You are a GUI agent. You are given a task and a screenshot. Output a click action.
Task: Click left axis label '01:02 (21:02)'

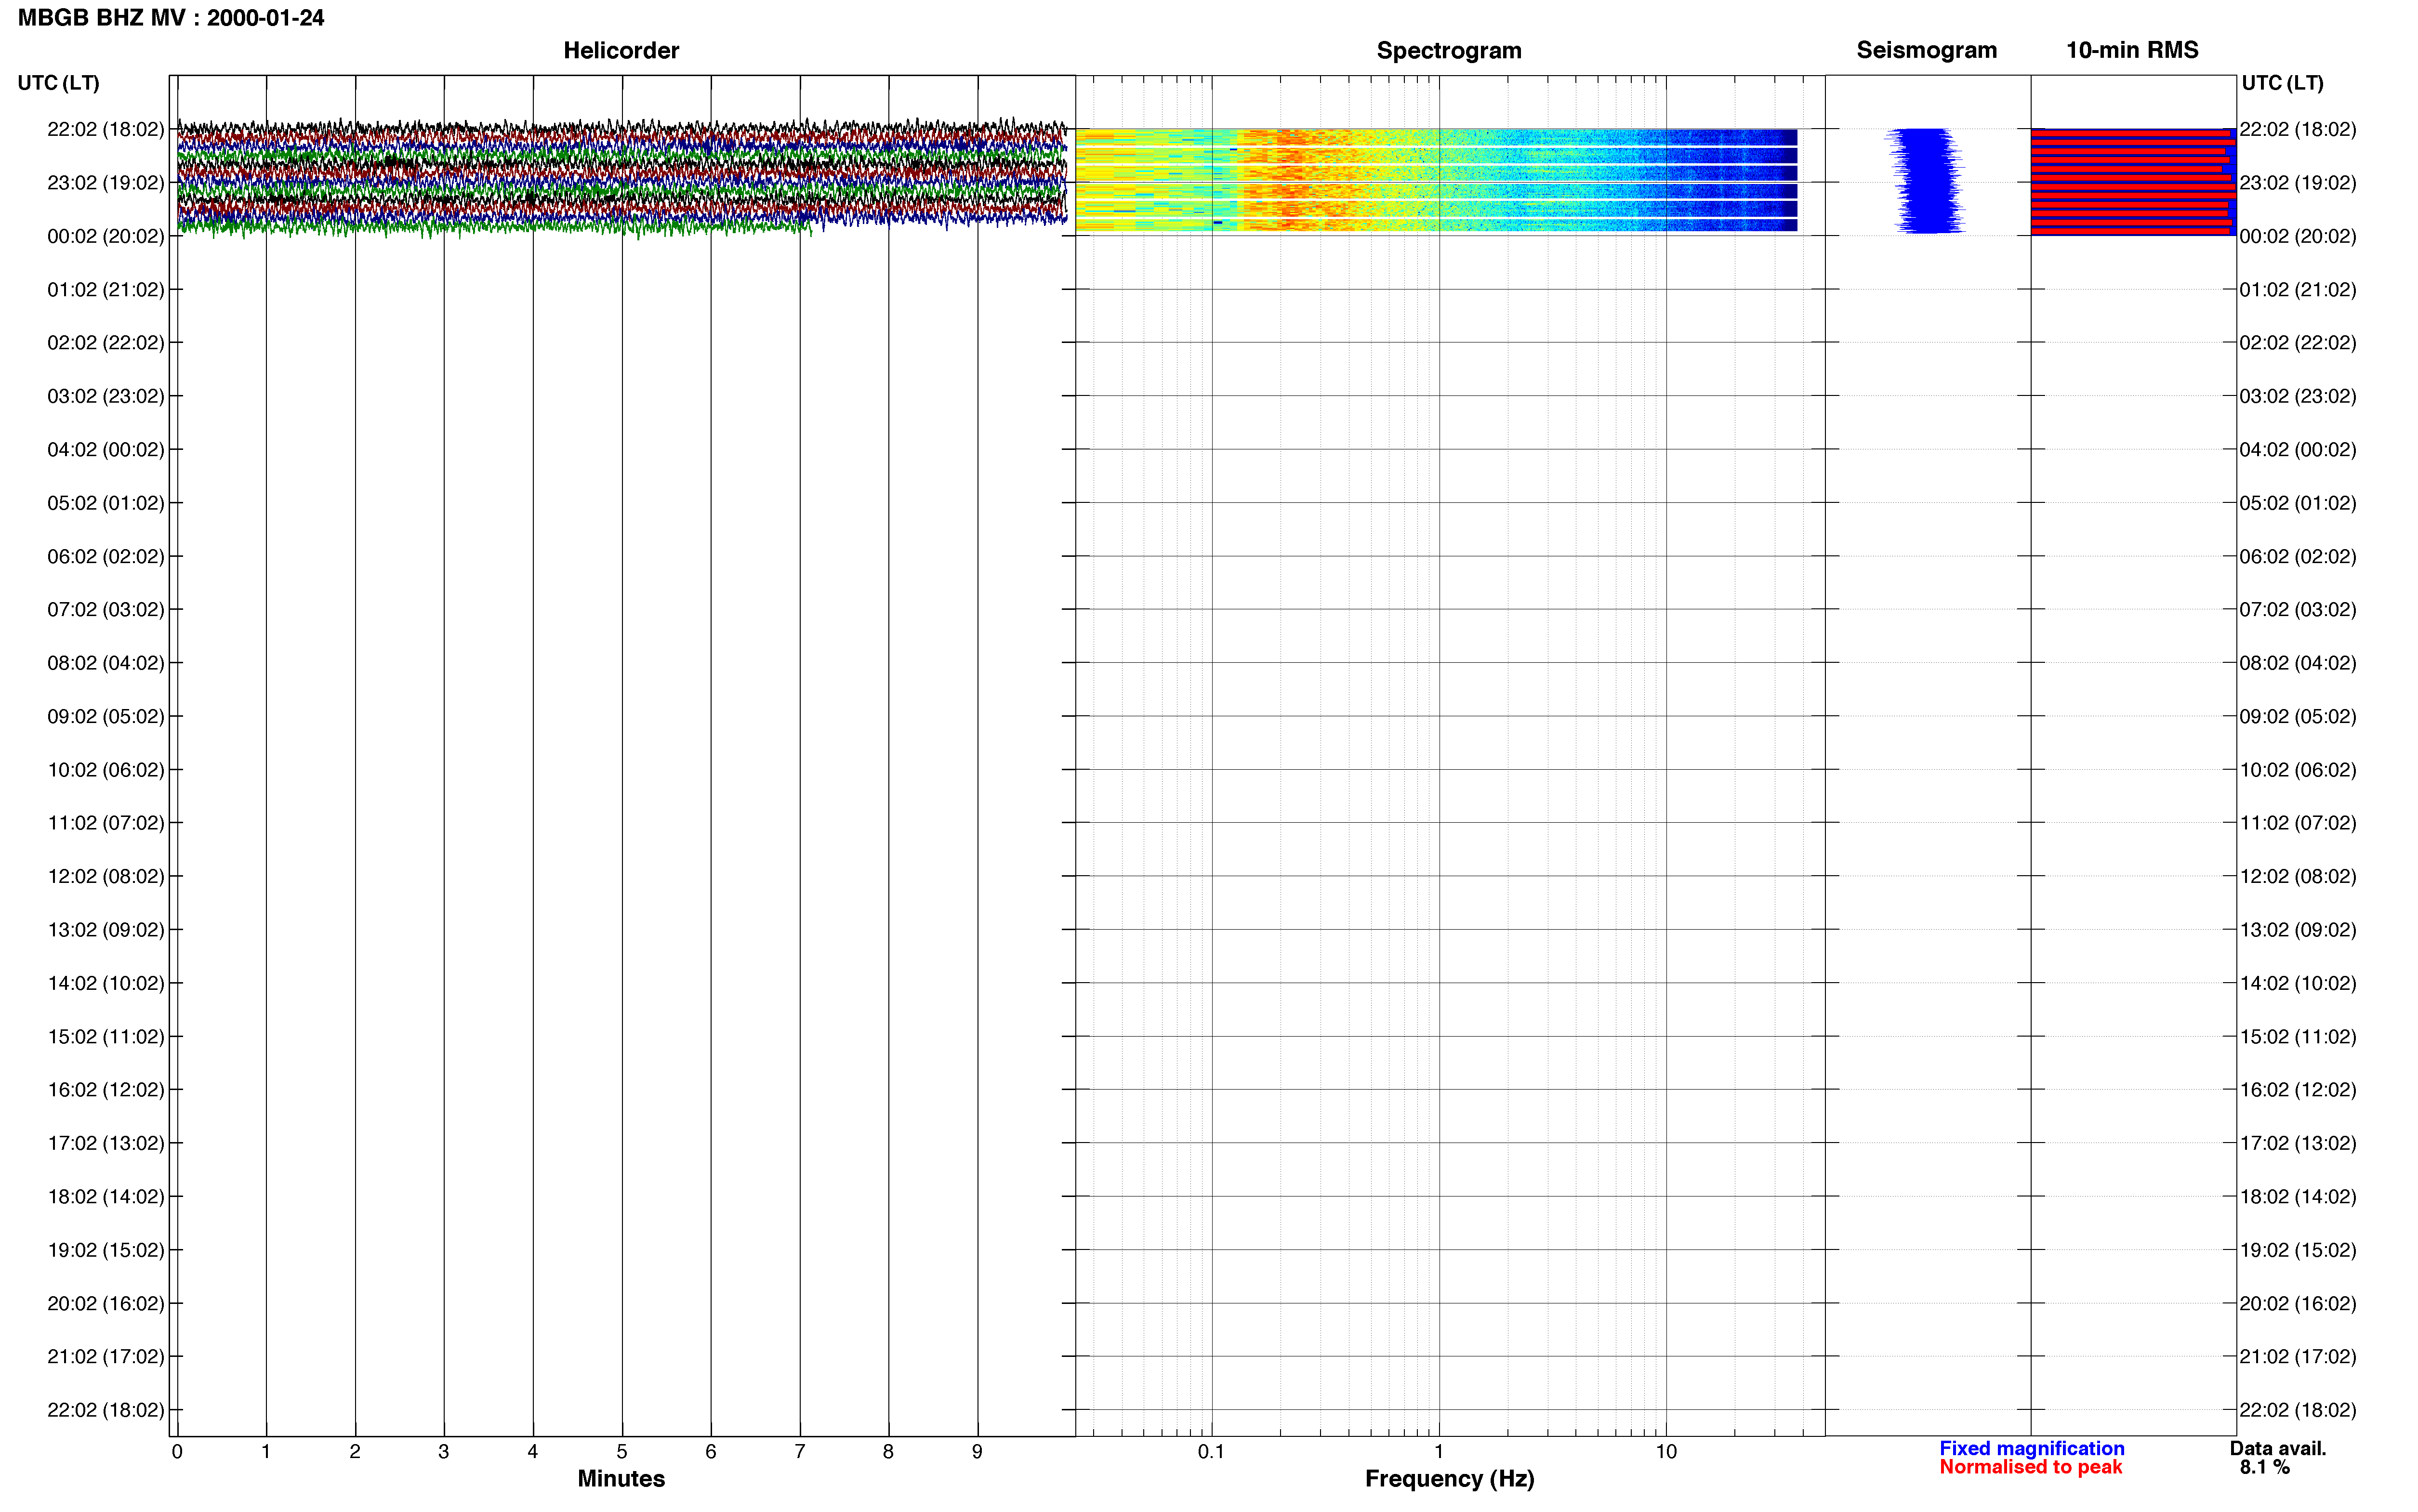(105, 290)
